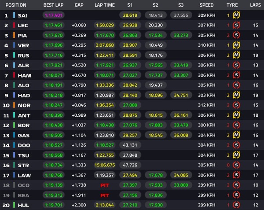Click the PIT status for OCO

[105, 185]
